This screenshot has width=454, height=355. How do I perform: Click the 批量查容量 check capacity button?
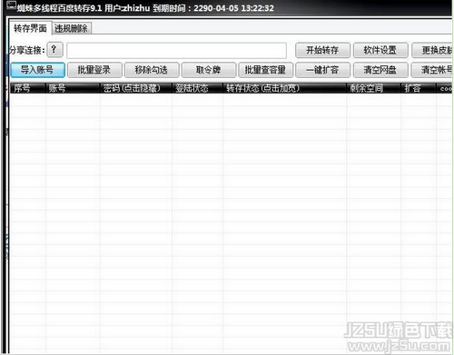266,70
